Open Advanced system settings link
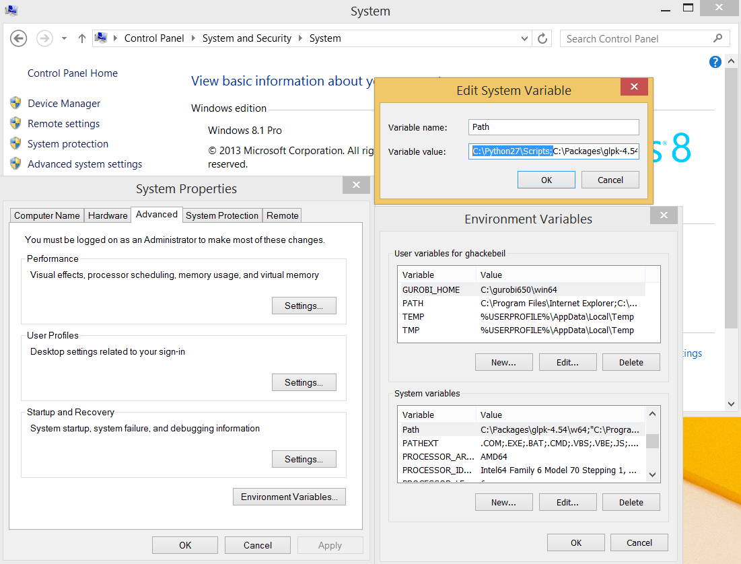Image resolution: width=741 pixels, height=564 pixels. click(x=85, y=164)
